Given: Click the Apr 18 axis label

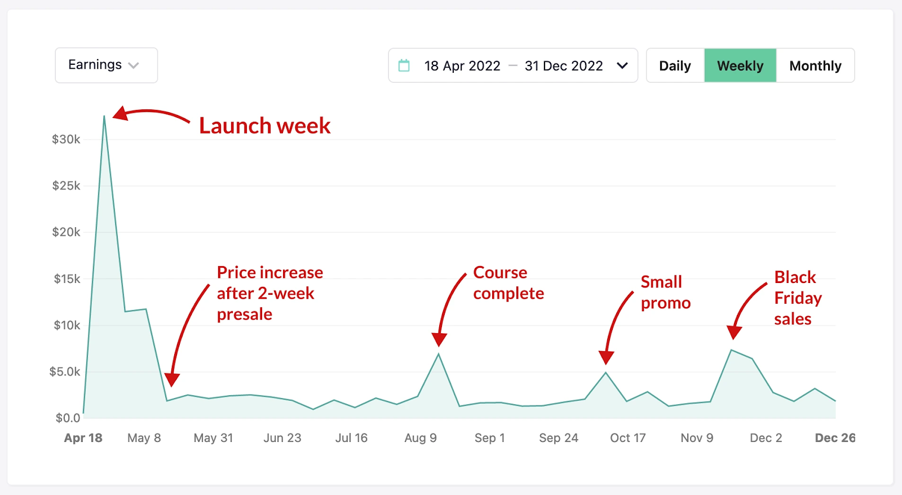Looking at the screenshot, I should pyautogui.click(x=83, y=437).
